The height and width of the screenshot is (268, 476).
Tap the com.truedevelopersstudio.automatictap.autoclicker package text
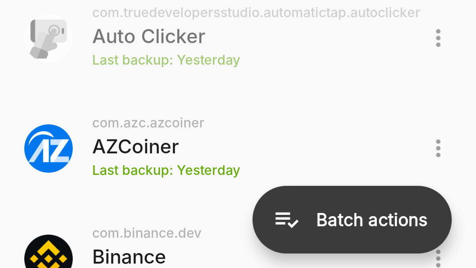point(256,13)
